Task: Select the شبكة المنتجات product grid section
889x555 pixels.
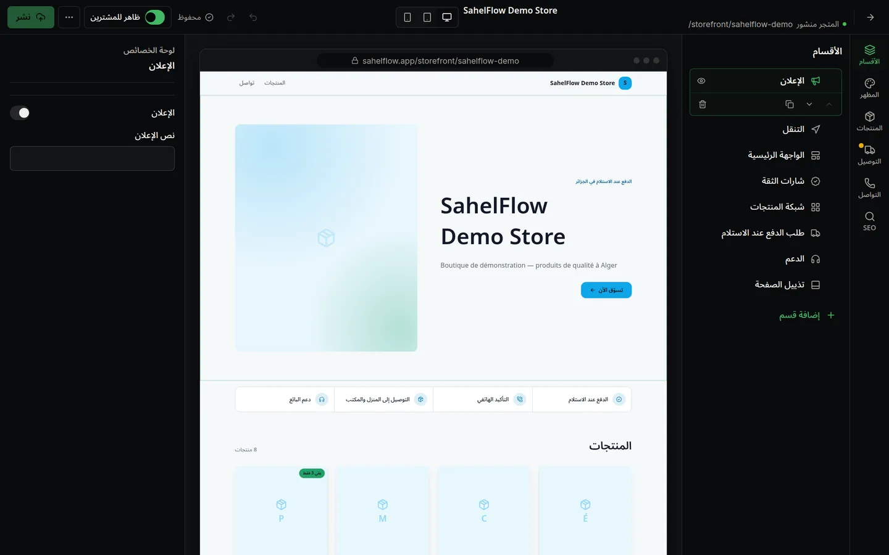Action: (x=766, y=207)
